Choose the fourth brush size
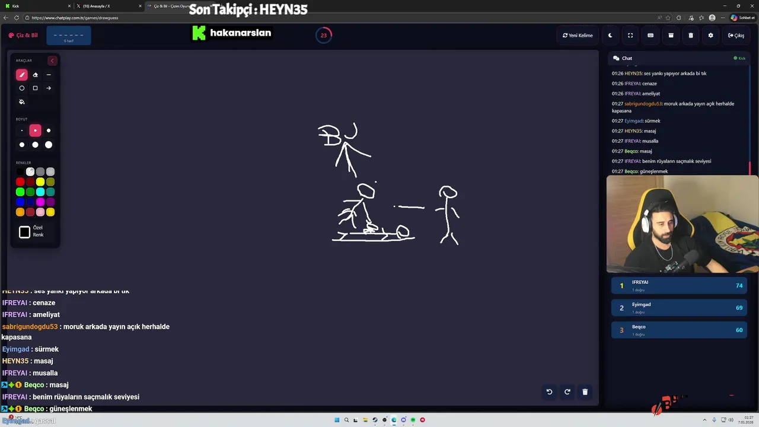The height and width of the screenshot is (427, 759). point(22,145)
